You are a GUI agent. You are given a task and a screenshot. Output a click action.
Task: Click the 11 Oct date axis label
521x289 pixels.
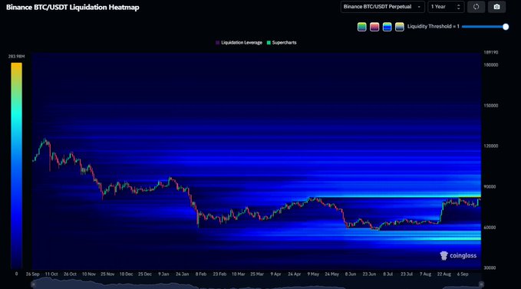pos(51,274)
